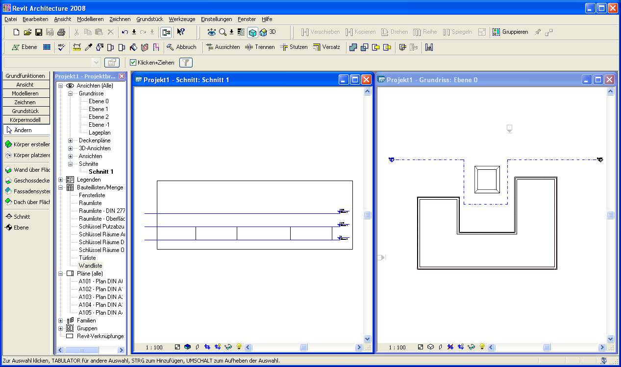
Task: Click the vertical scrollbar thumb in Ebene 0 window
Action: click(x=611, y=215)
